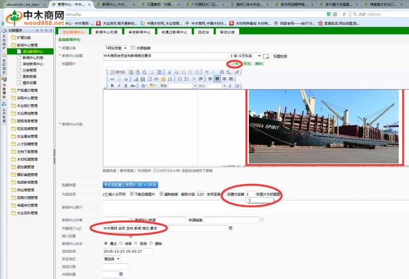Click the insert hyperlink chain icon

click(x=112, y=79)
